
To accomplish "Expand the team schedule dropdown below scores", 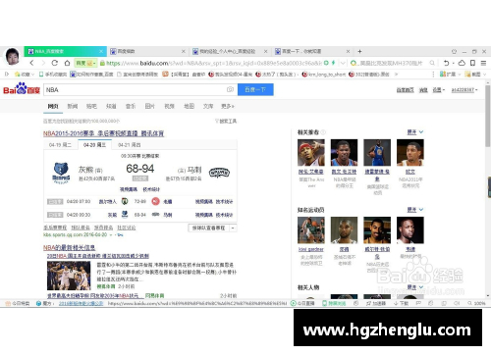I will point(233,228).
